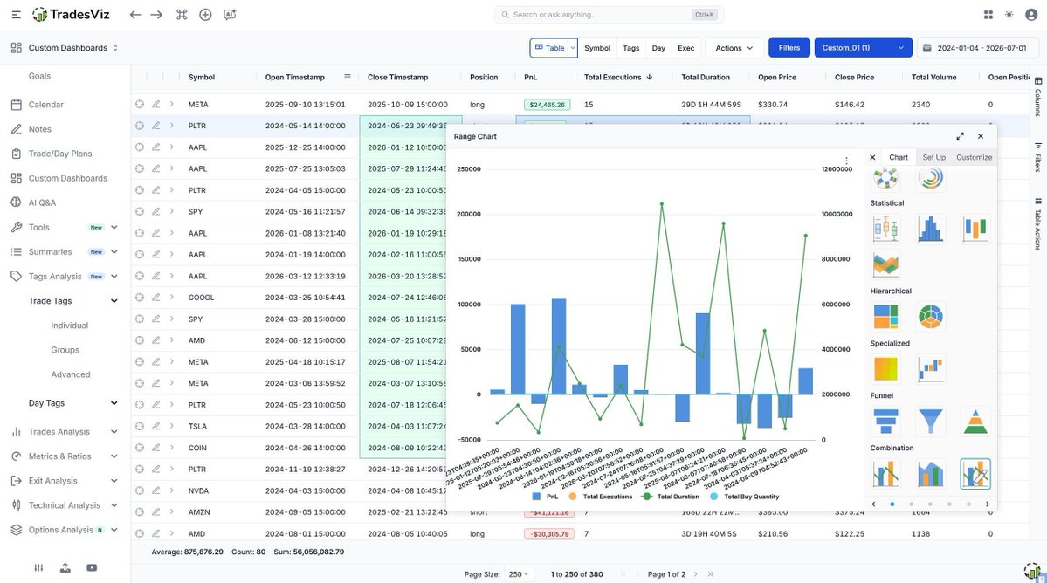This screenshot has width=1047, height=583.
Task: Open the AI chat icon in header
Action: click(x=230, y=15)
